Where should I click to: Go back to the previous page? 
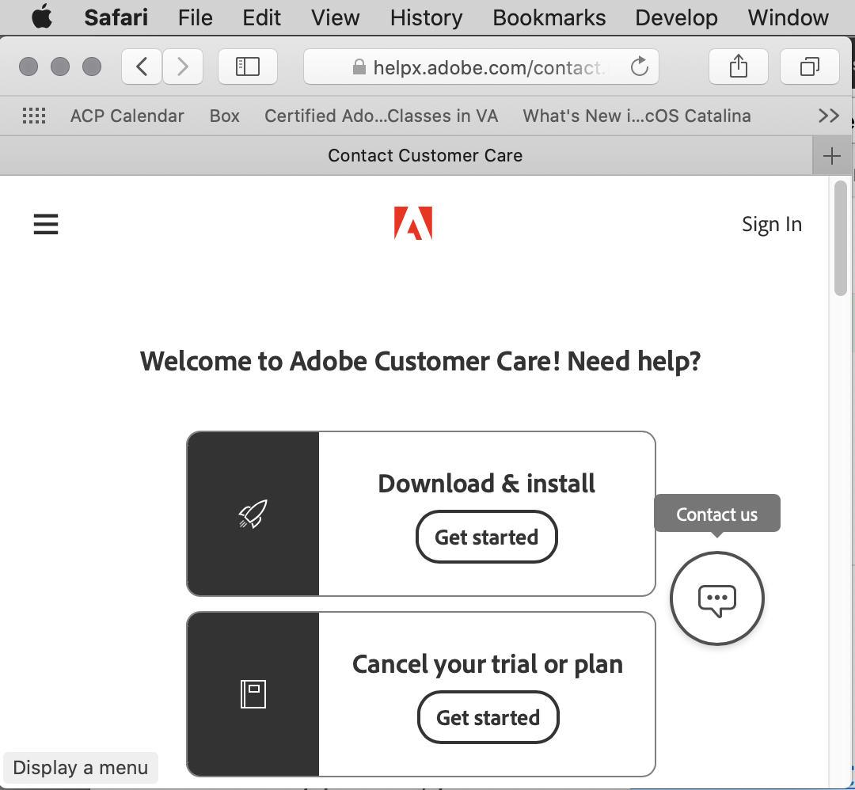point(141,66)
